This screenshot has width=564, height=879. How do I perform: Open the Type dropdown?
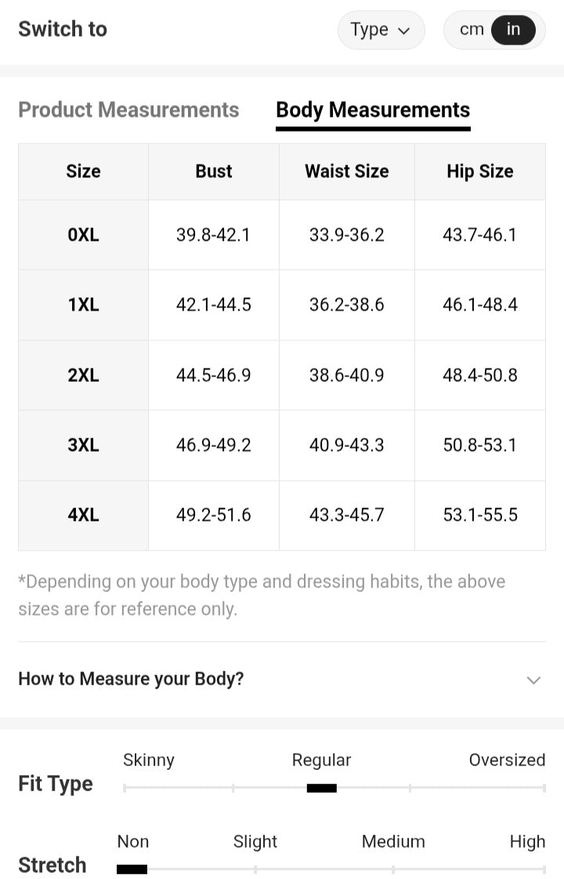pyautogui.click(x=381, y=30)
